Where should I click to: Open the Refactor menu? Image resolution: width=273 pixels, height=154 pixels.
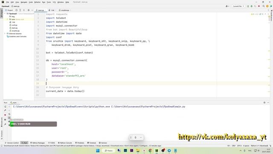point(38,2)
